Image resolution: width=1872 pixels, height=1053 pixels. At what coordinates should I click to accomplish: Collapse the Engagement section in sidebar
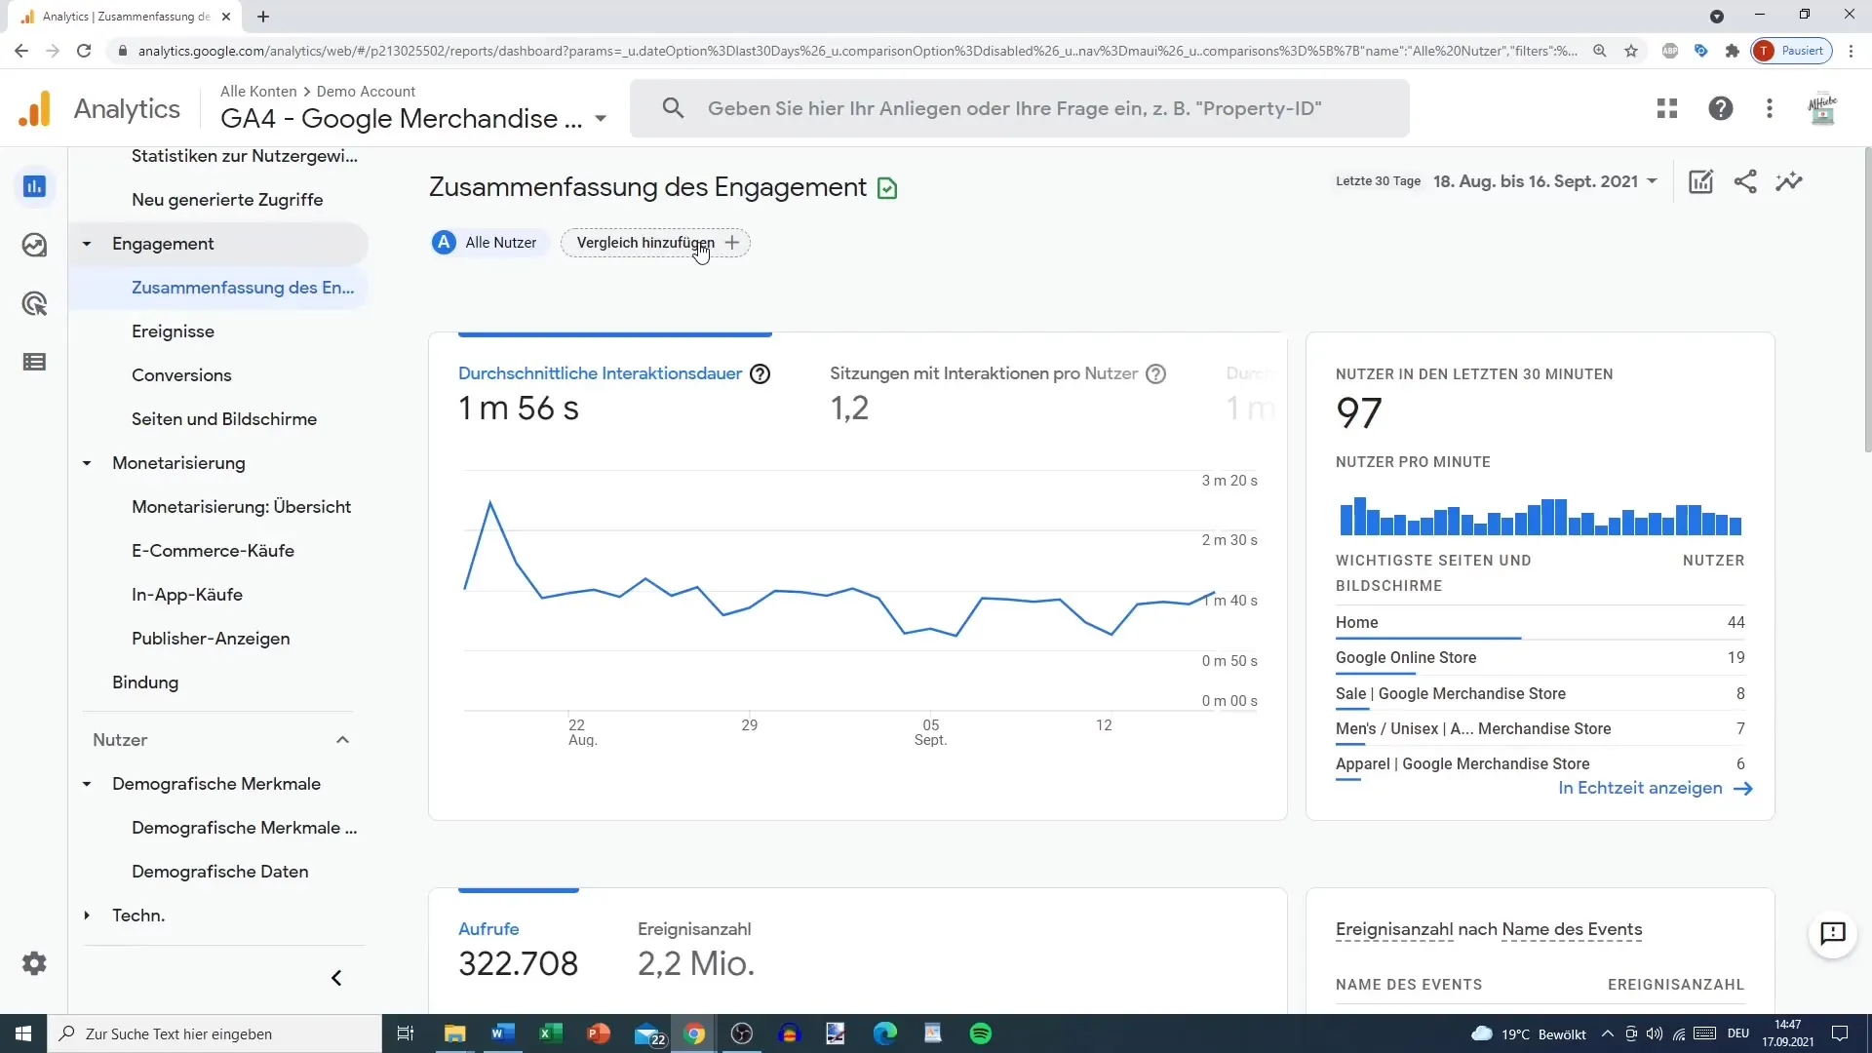86,243
